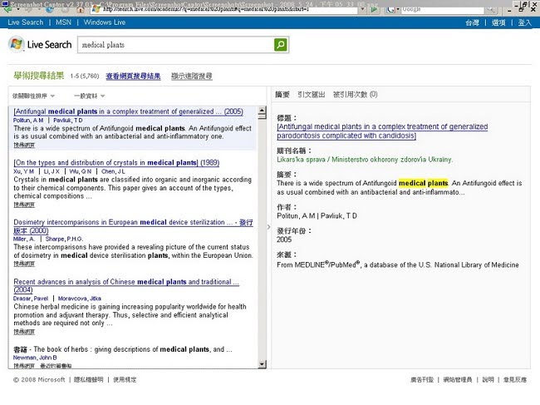Open the Dosimetry intercomparisons (2000) result
540x405 pixels.
[133, 226]
